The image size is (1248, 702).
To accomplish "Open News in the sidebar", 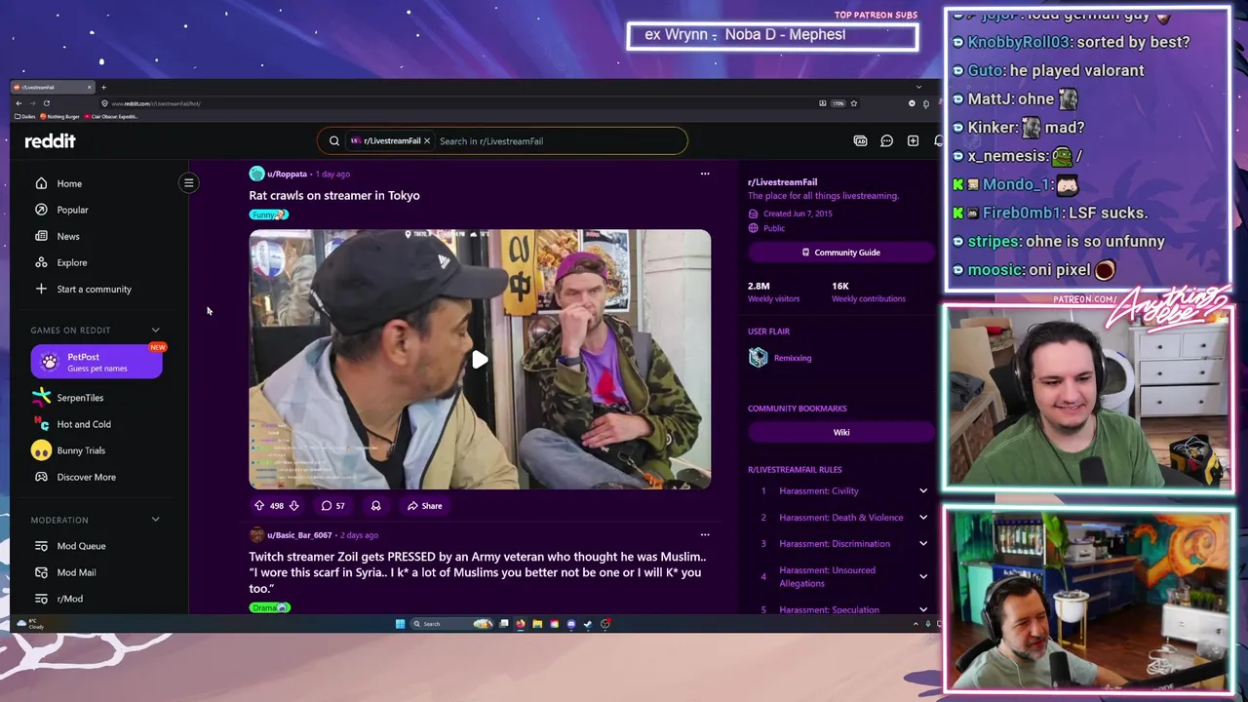I will (68, 236).
